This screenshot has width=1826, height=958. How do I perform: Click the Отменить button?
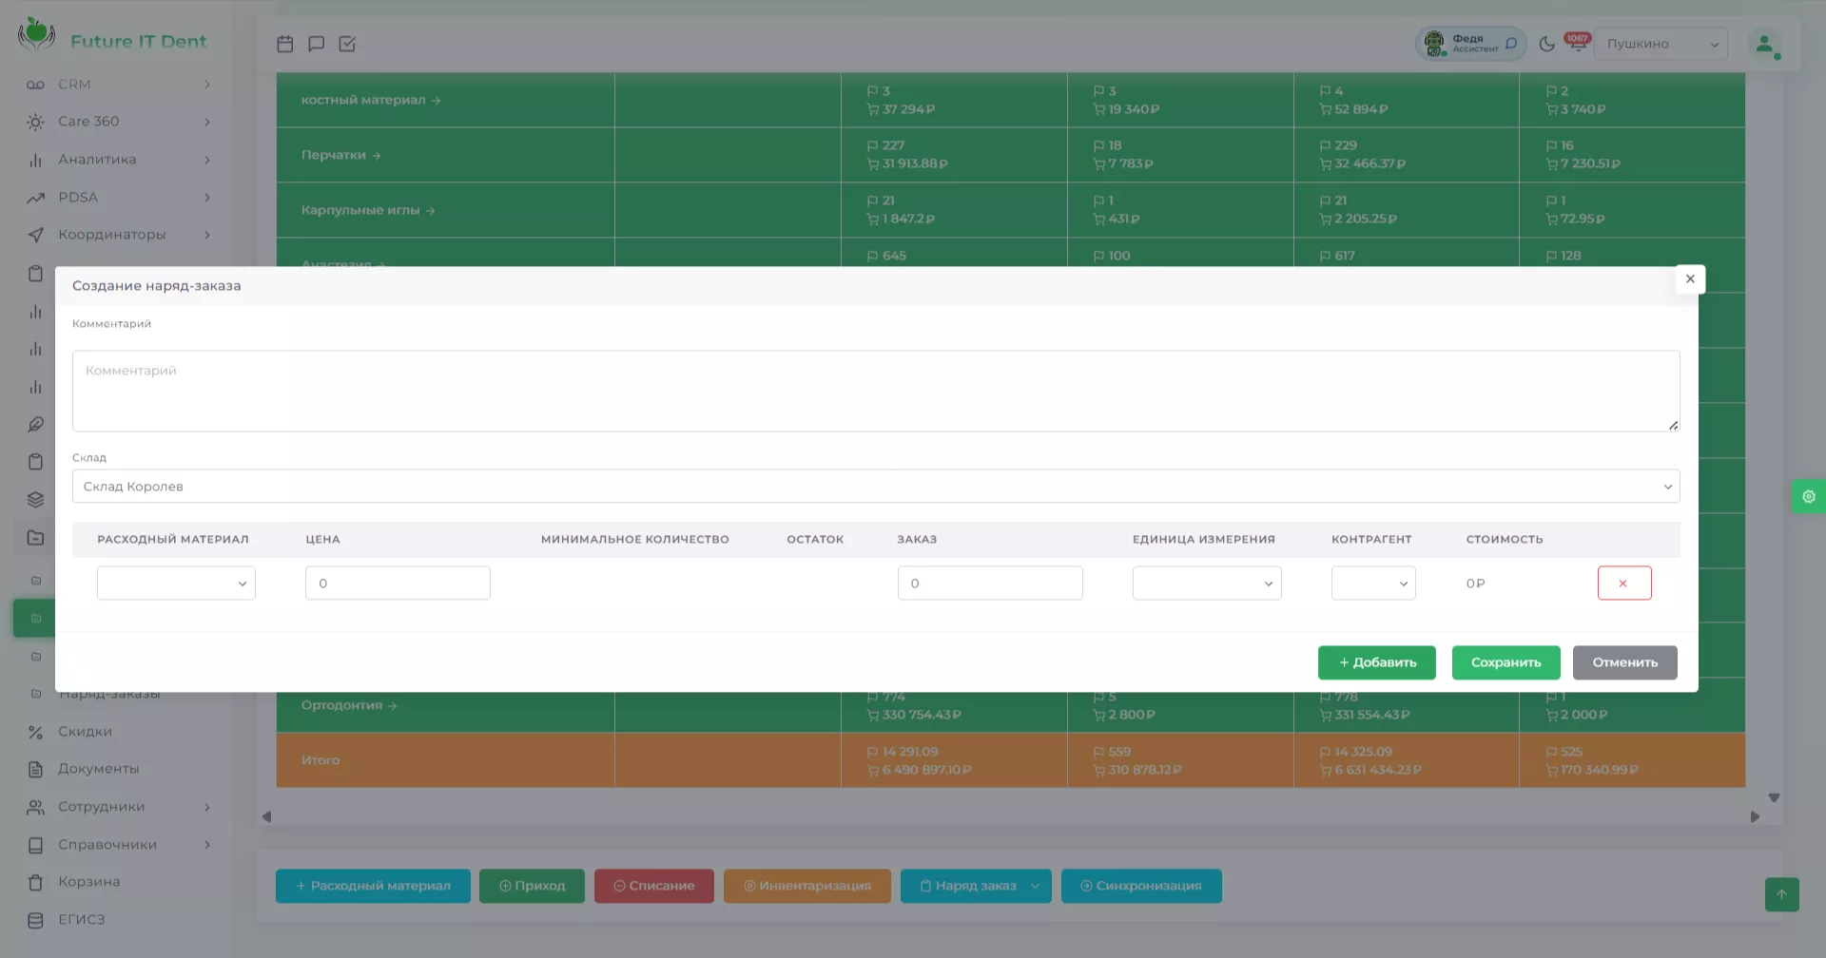click(x=1624, y=662)
